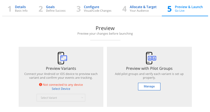Open the Select Variant dropdown

61,98
